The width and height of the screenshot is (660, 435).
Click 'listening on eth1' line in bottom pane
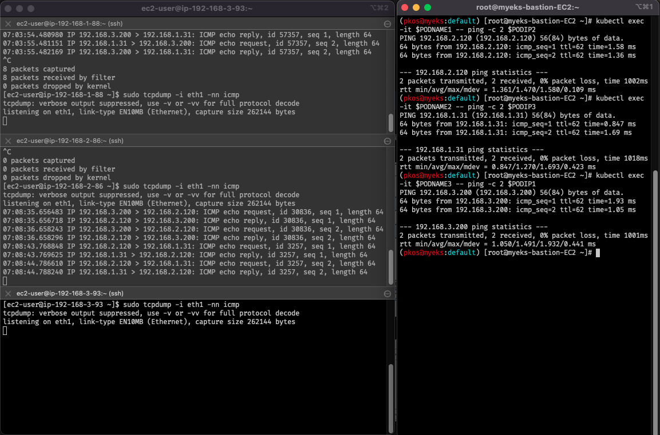149,321
